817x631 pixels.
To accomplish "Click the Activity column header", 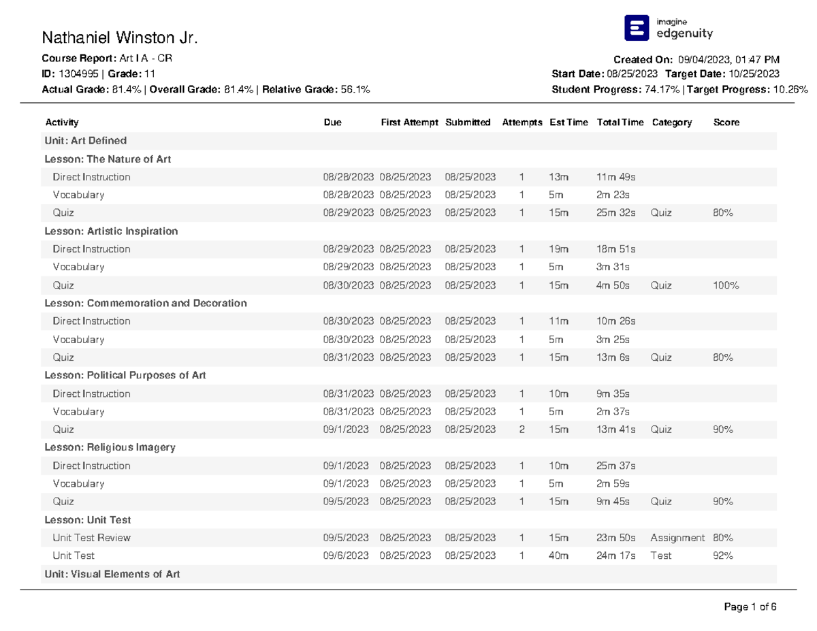I will click(x=62, y=123).
